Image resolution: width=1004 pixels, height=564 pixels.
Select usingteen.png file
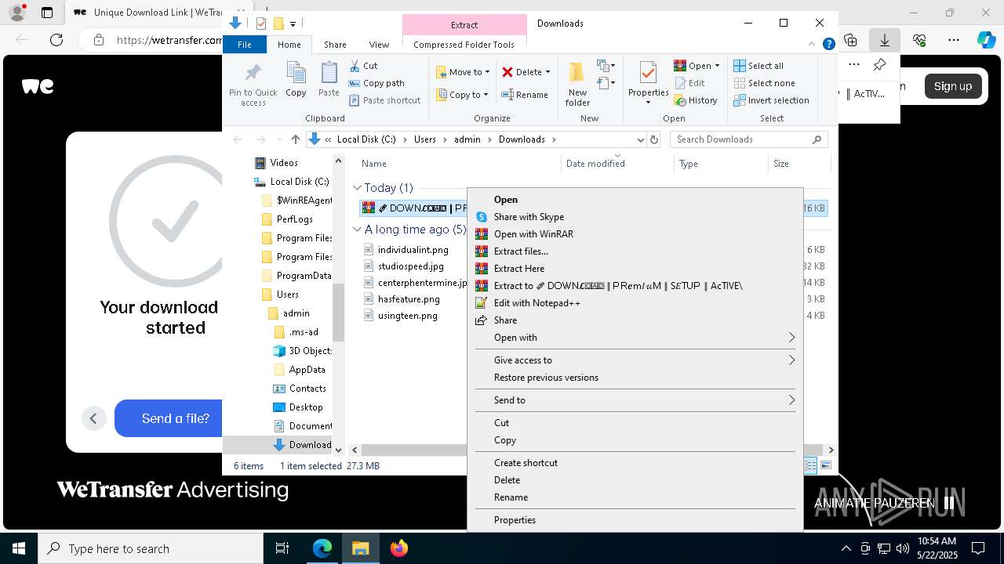(408, 316)
